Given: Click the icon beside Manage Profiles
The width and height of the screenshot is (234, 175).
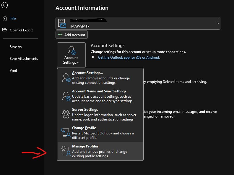Looking at the screenshot, I should 66,151.
